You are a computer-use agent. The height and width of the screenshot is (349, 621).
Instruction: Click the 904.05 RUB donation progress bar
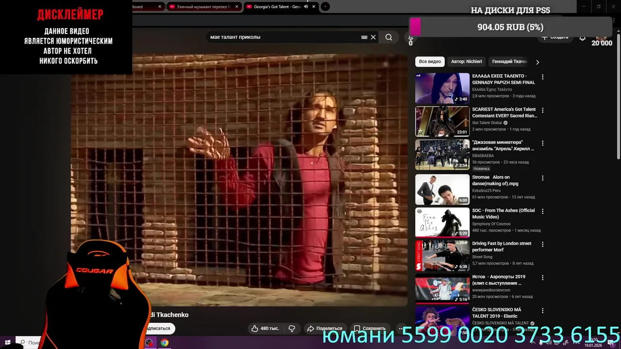point(510,27)
